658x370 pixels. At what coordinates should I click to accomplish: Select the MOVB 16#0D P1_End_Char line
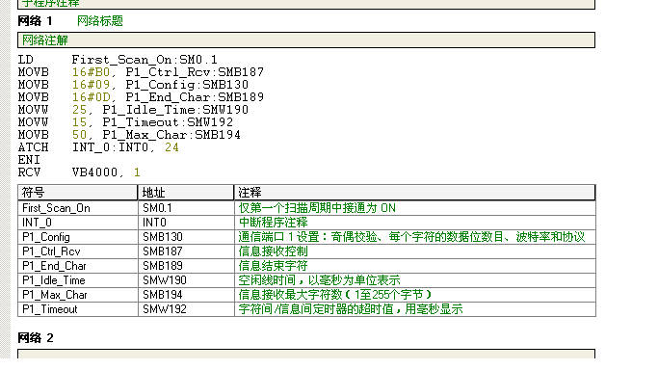coord(141,97)
